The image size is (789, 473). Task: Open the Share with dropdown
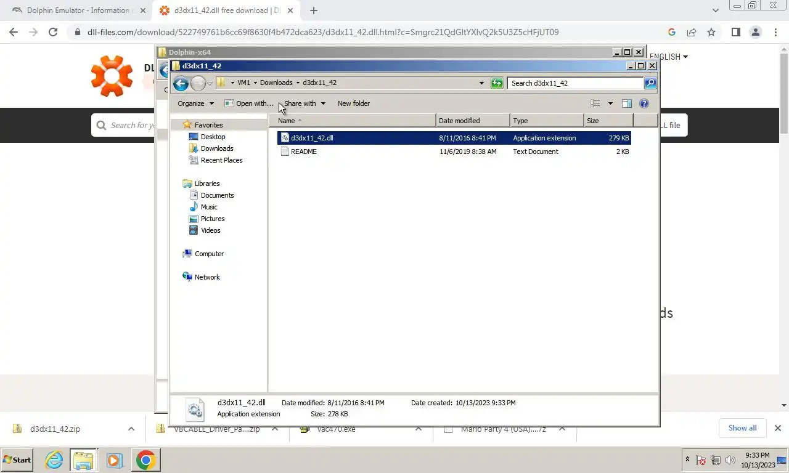tap(305, 103)
